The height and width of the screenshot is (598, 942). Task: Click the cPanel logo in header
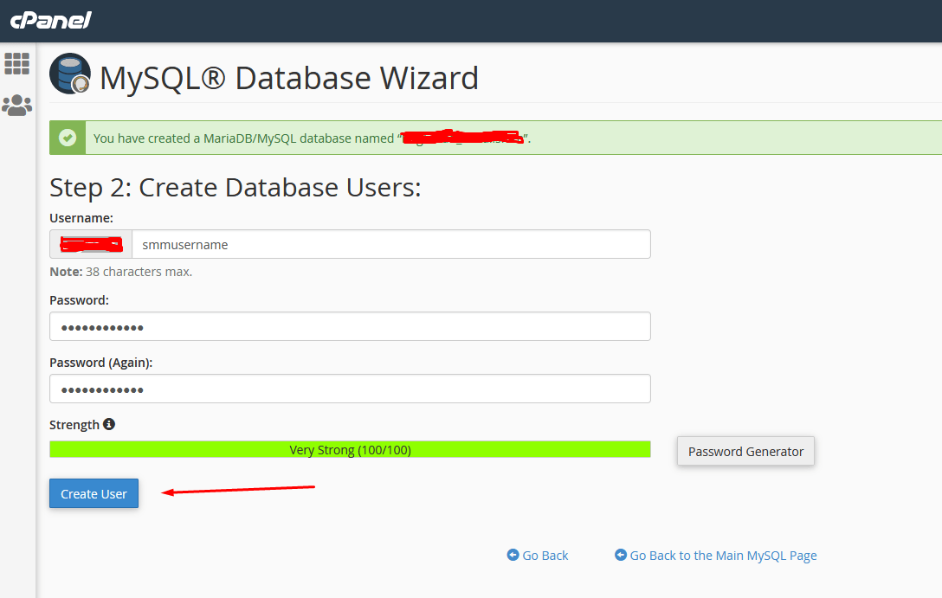[51, 20]
